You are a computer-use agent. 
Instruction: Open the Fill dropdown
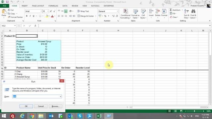click(173, 14)
